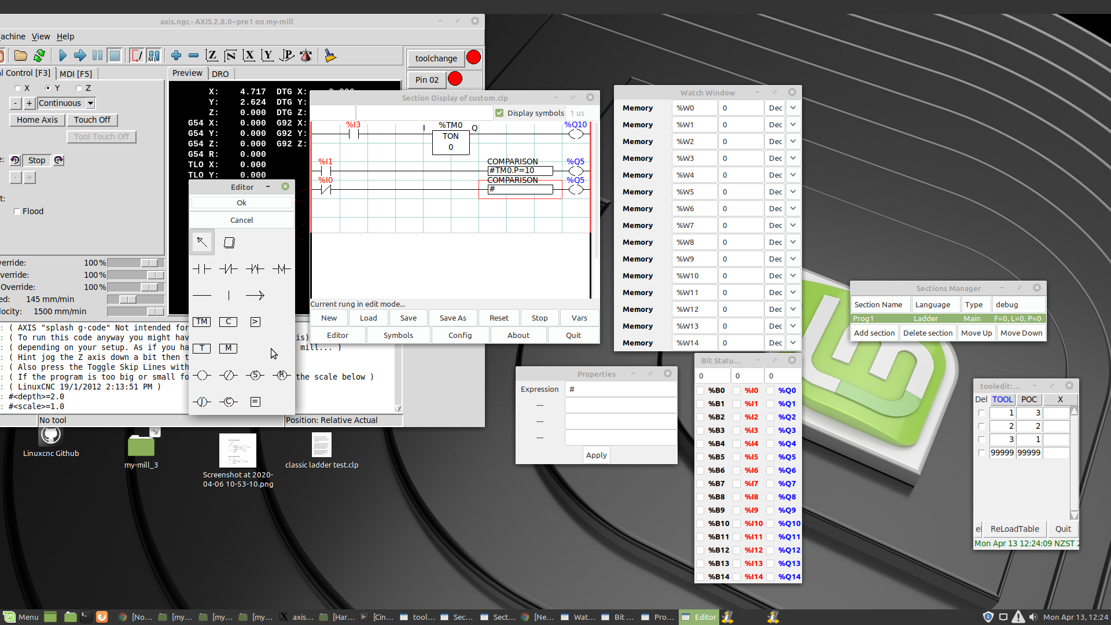Select Z axis radio button
This screenshot has width=1111, height=625.
[x=79, y=88]
